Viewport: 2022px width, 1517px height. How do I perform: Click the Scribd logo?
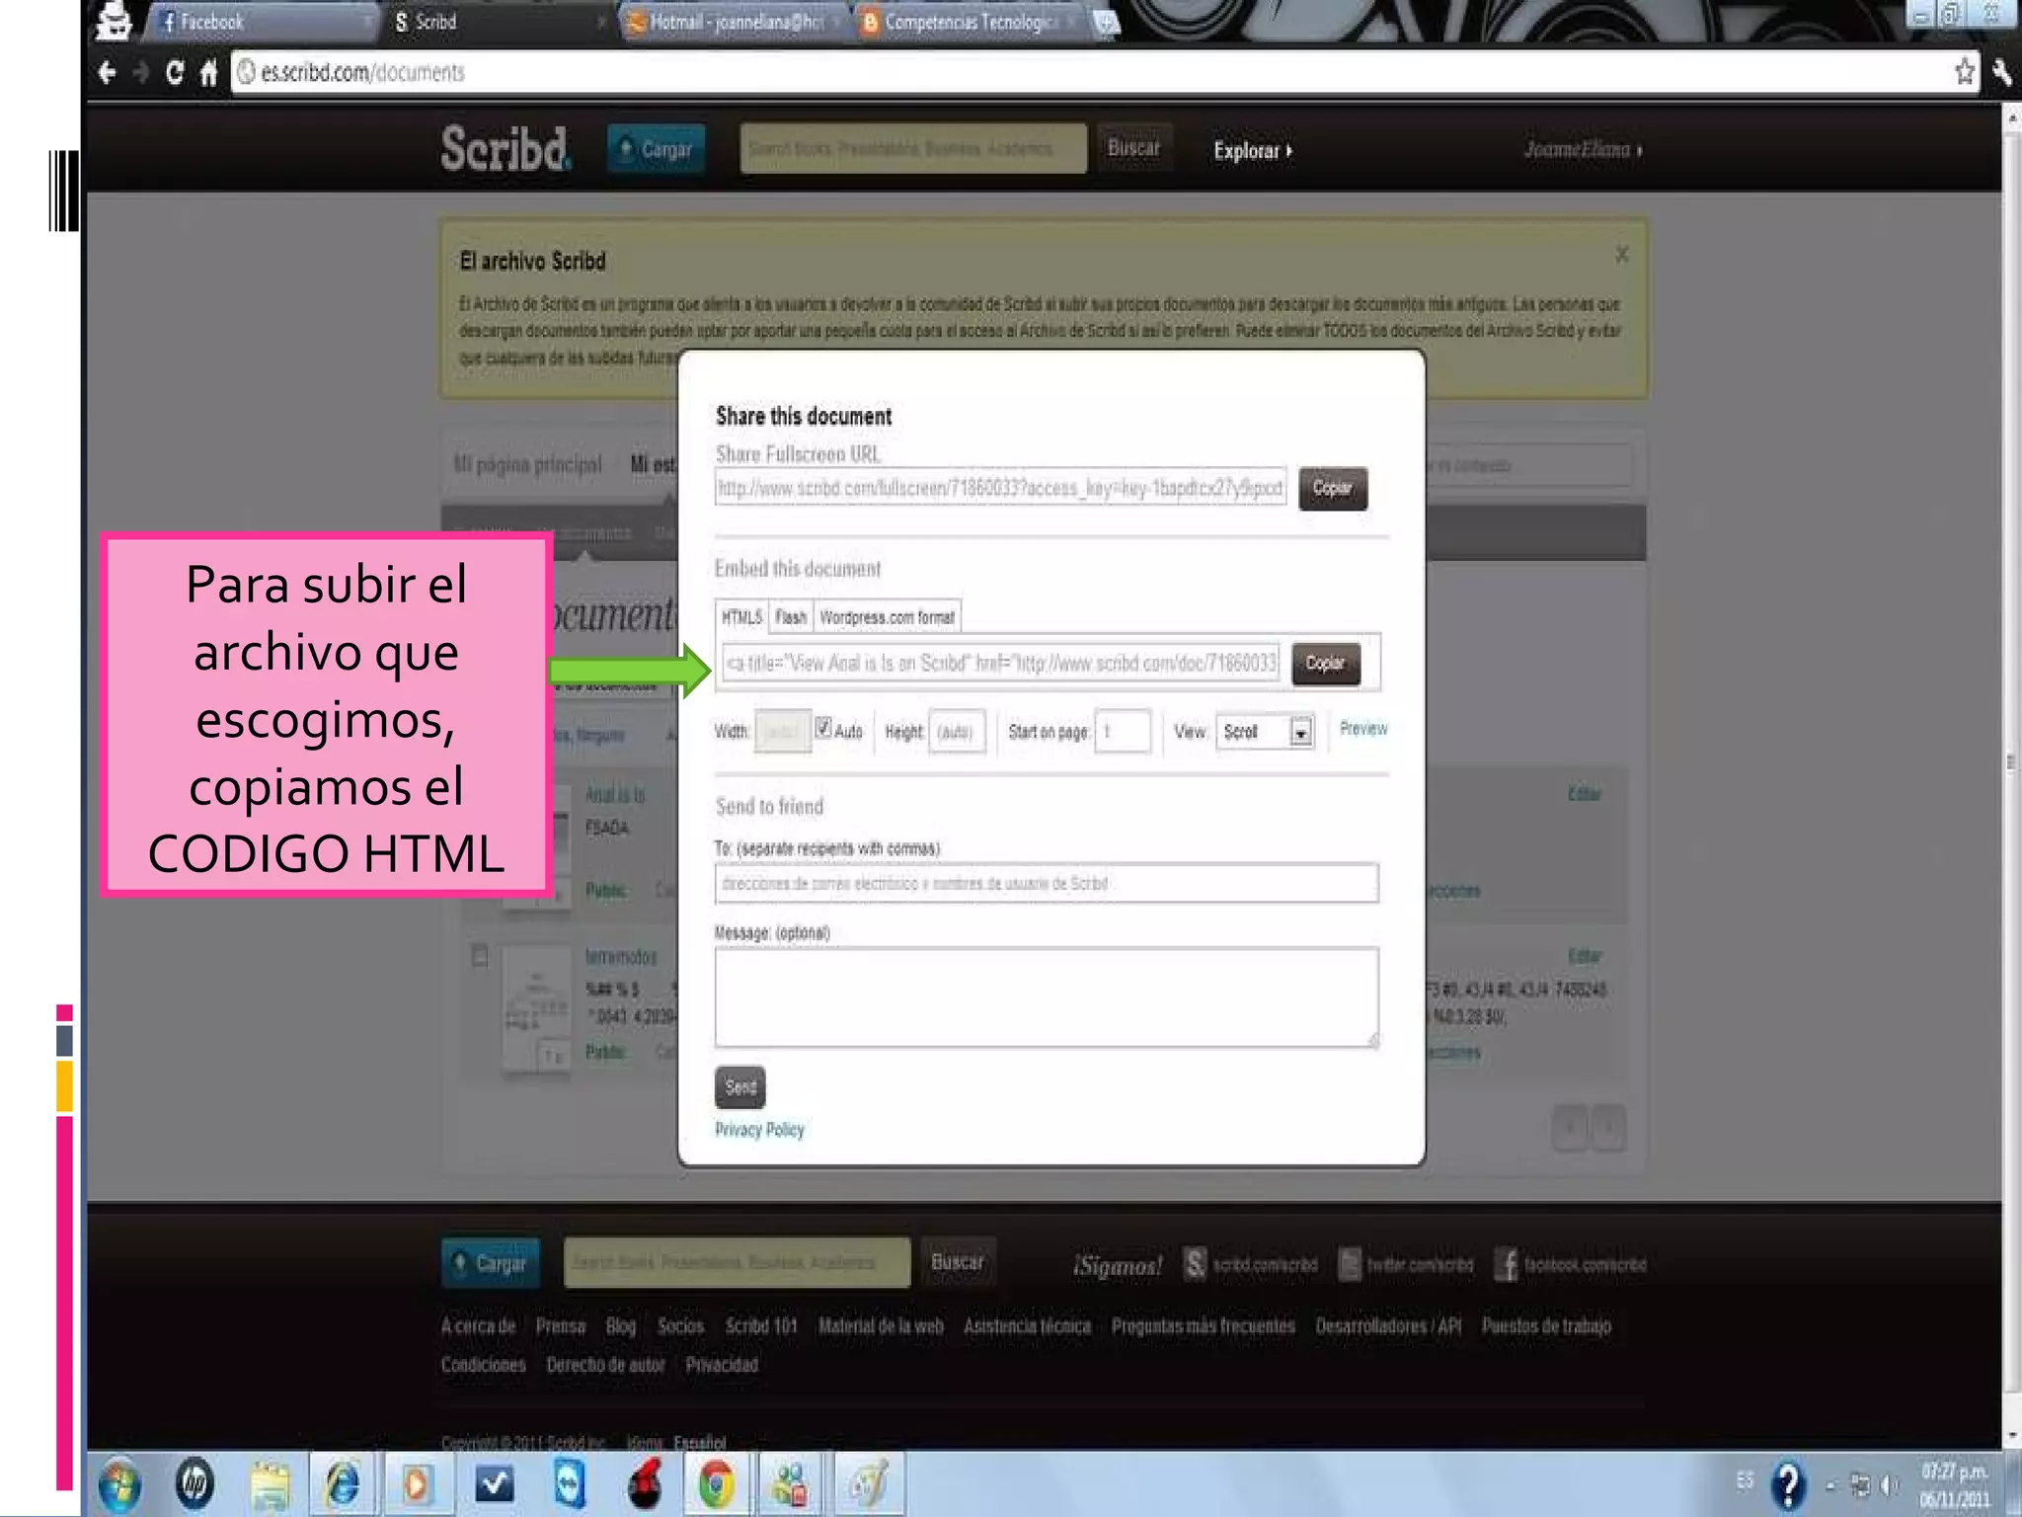coord(505,149)
